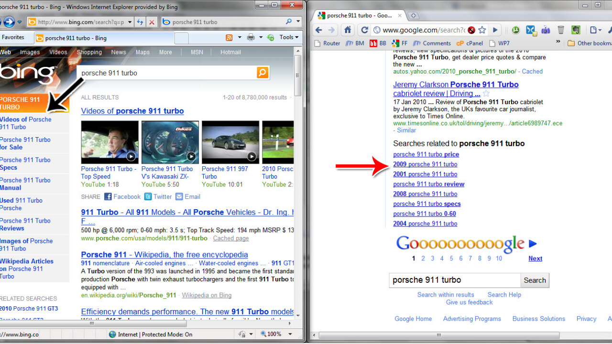Click the Favorites button in IE
This screenshot has width=612, height=344.
[x=12, y=37]
